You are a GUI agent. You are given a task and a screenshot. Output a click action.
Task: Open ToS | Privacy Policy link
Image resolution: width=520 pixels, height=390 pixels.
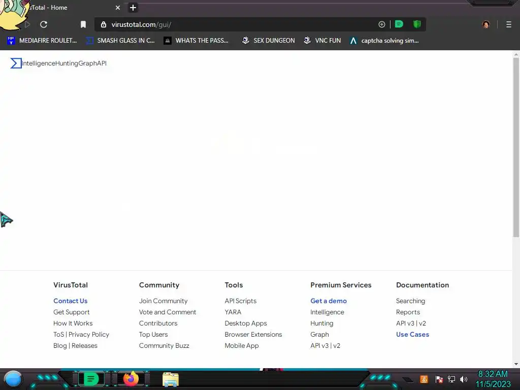81,334
